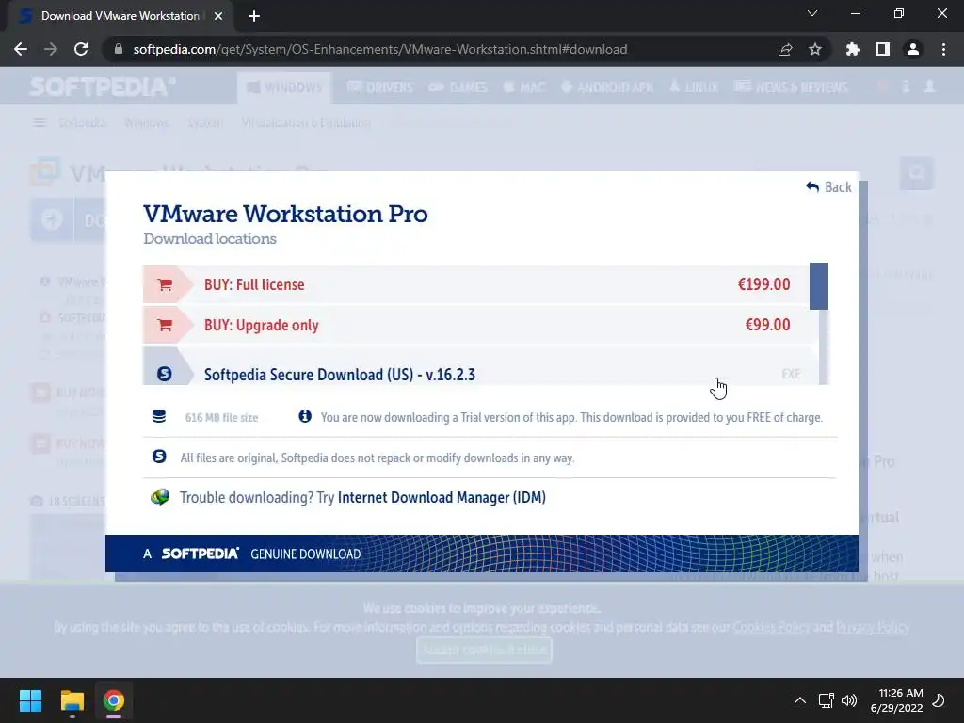This screenshot has width=964, height=723.
Task: Reload the page with the refresh icon
Action: (81, 49)
